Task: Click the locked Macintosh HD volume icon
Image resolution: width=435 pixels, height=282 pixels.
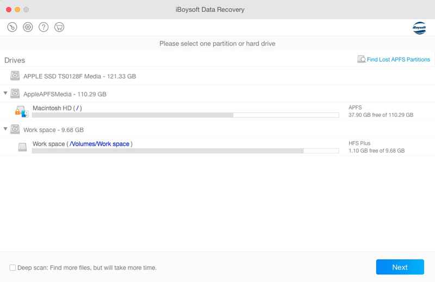Action: 22,111
